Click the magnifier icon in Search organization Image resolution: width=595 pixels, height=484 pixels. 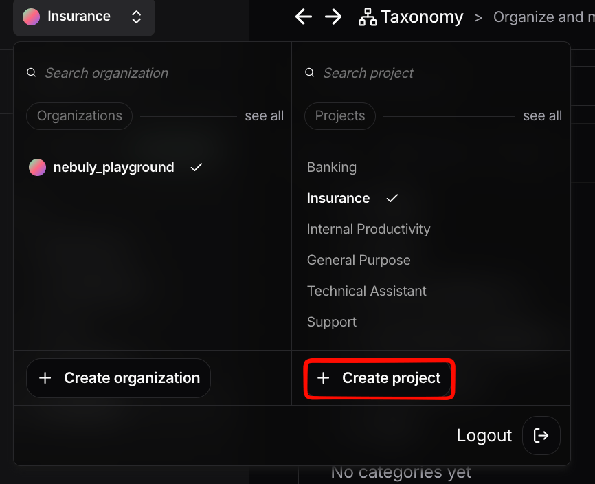32,72
